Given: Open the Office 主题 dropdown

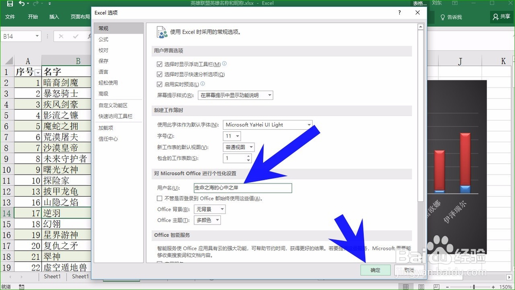Looking at the screenshot, I should tap(207, 220).
